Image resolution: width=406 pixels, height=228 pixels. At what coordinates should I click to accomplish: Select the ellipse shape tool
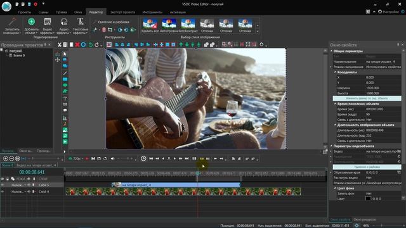(65, 85)
